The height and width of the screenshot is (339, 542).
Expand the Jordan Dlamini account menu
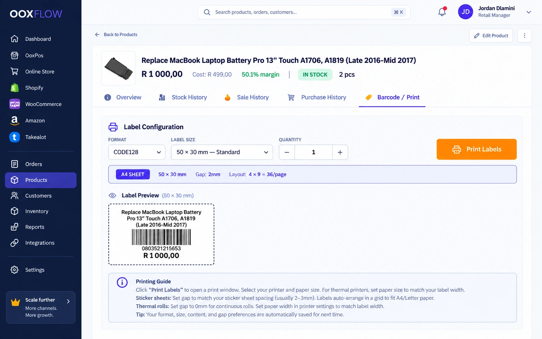click(x=529, y=12)
